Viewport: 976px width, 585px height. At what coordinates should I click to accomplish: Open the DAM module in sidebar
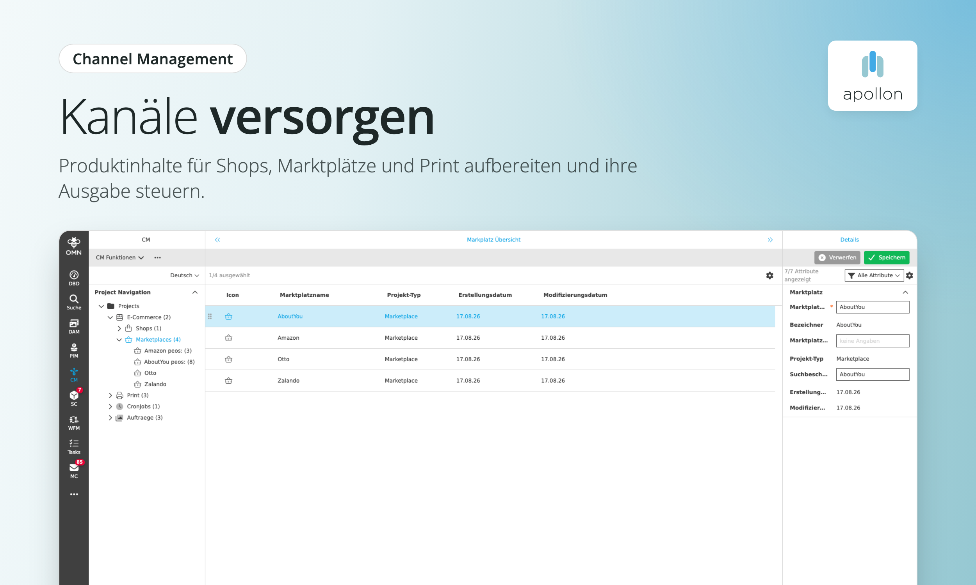74,326
